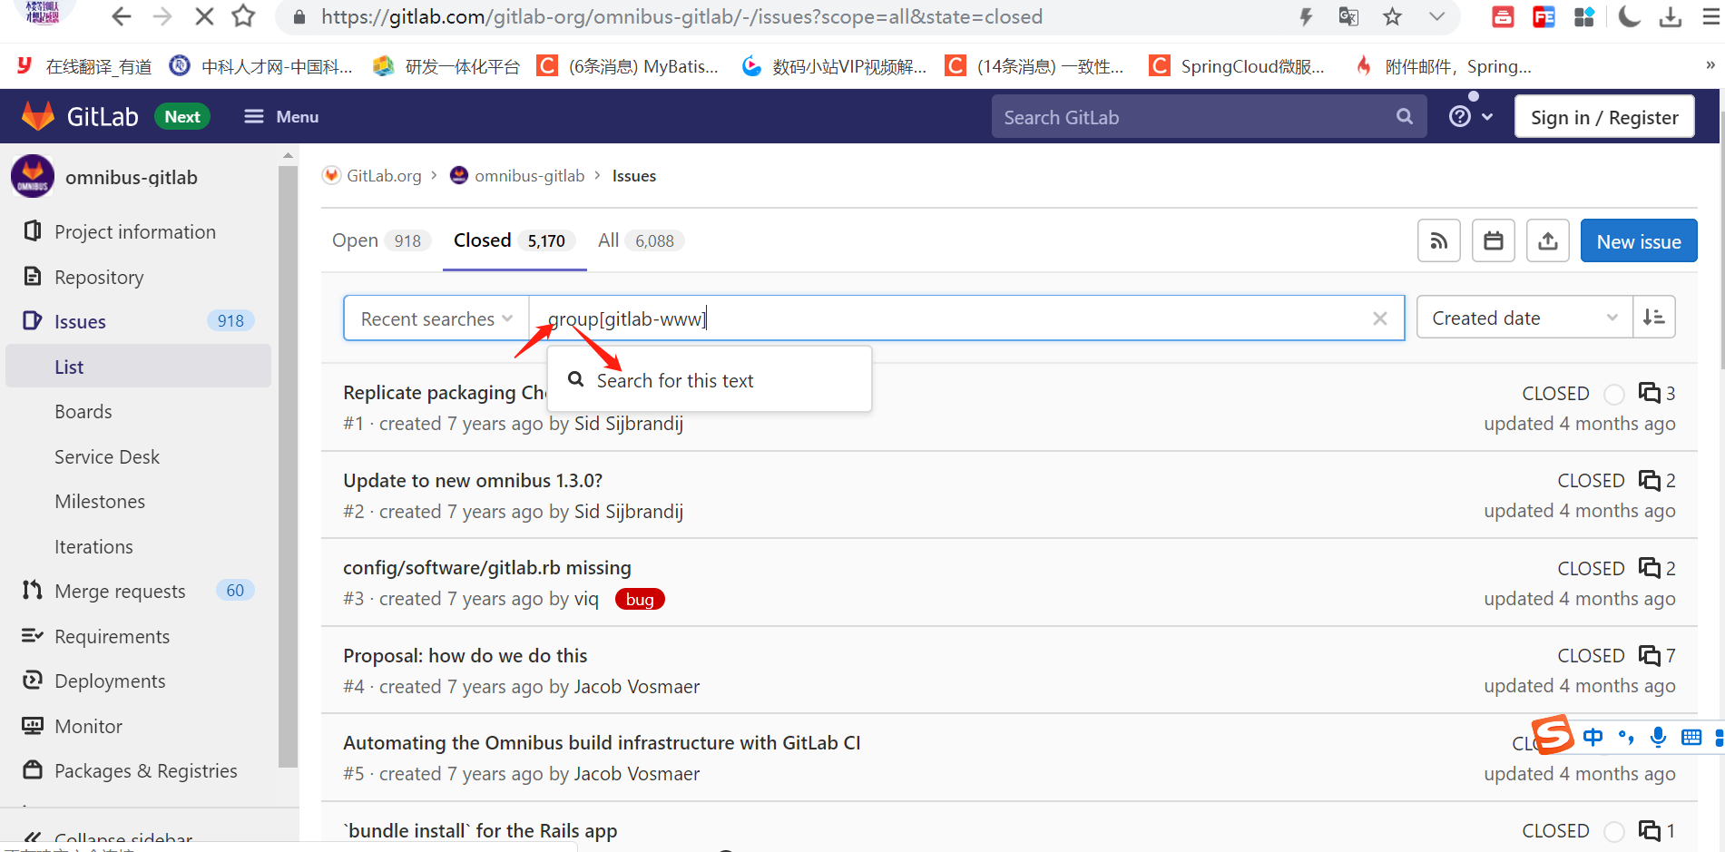Click comments icon on issue #3 row
Image resolution: width=1725 pixels, height=852 pixels.
point(1649,568)
